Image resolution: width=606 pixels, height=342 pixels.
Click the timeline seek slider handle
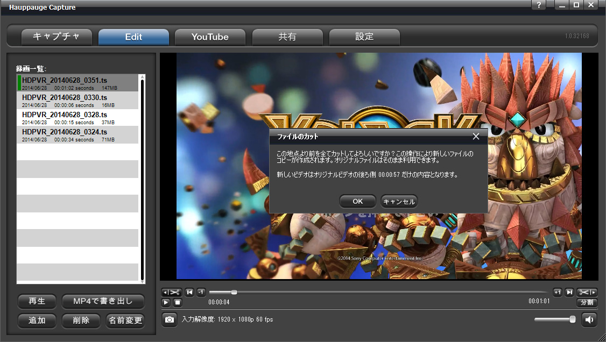(234, 292)
